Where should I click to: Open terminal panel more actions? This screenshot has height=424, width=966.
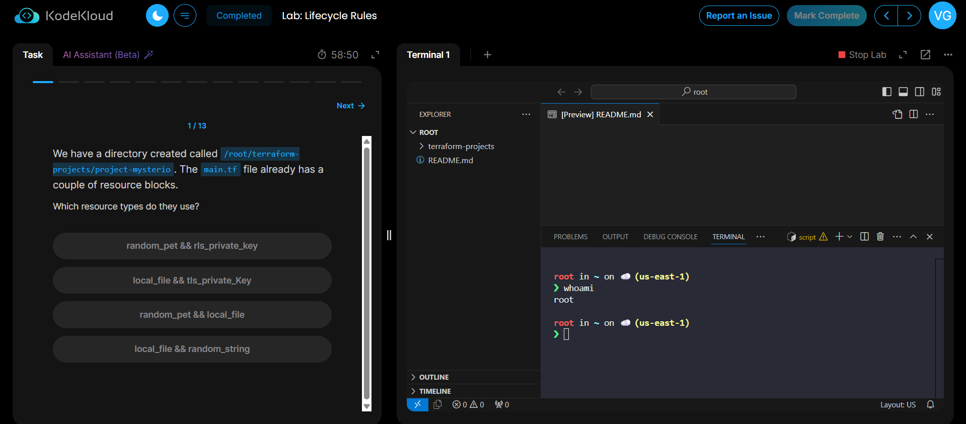pos(897,237)
